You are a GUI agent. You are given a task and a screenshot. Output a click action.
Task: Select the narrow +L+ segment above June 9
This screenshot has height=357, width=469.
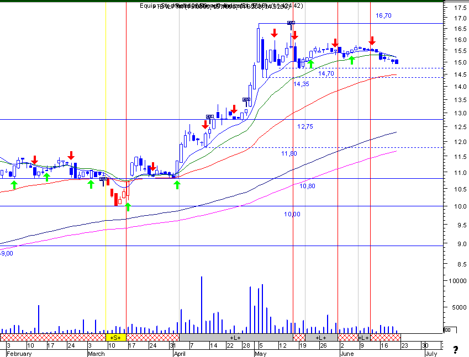364,338
